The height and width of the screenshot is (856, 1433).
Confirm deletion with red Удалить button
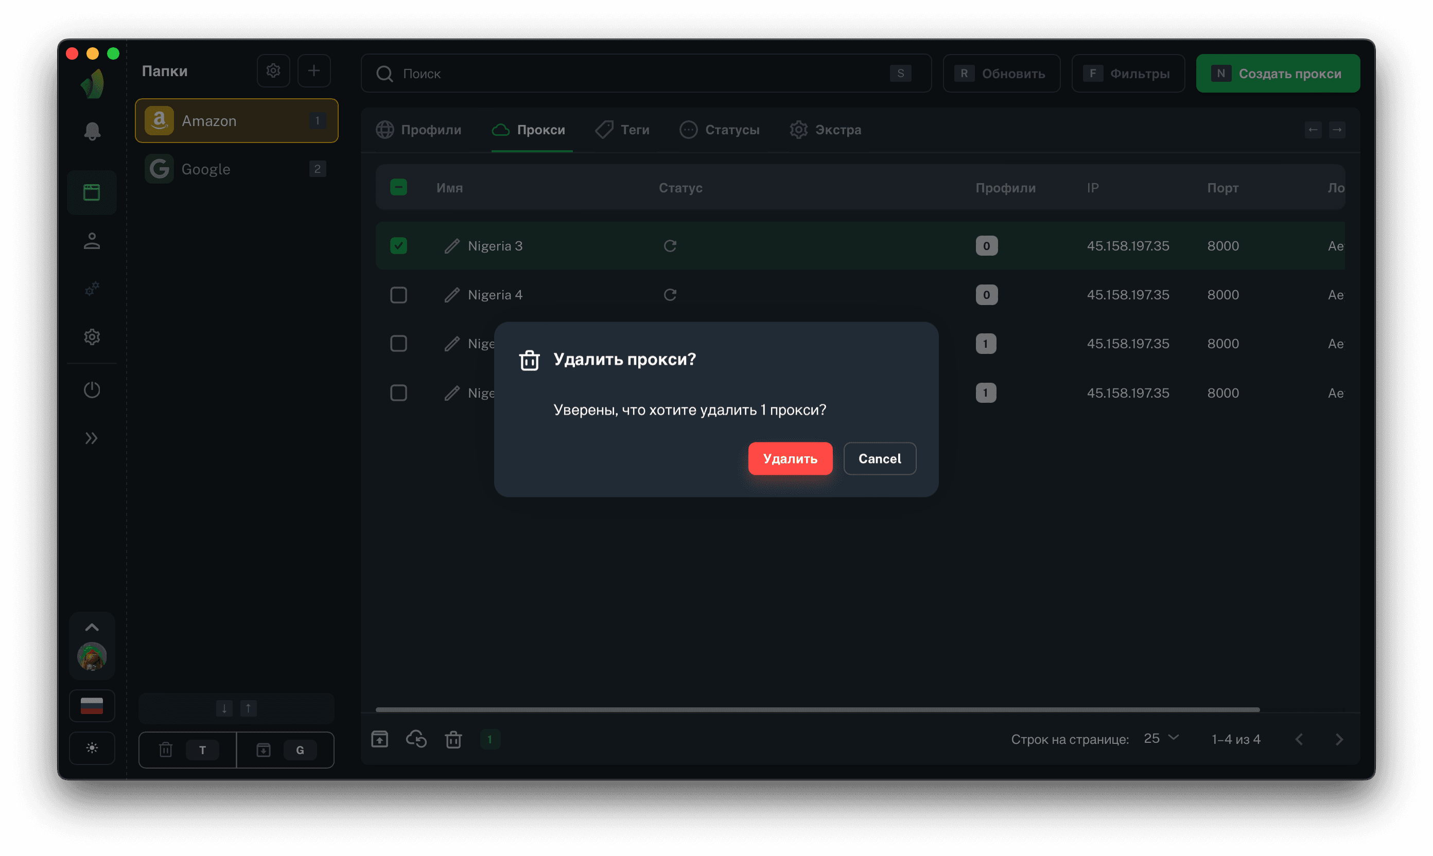[x=790, y=458]
